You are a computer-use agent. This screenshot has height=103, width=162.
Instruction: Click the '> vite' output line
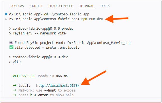coord(15,62)
